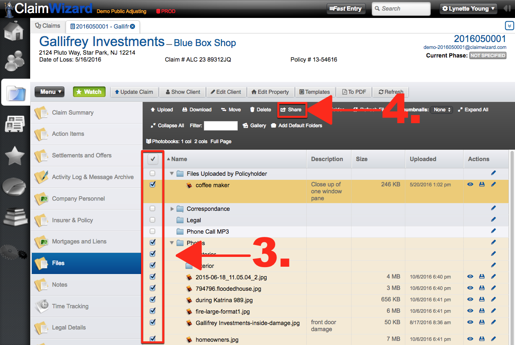Screen dimensions: 515x345
Task: Click save icon for 794796.floodedhouse.jpg
Action: tap(482, 288)
